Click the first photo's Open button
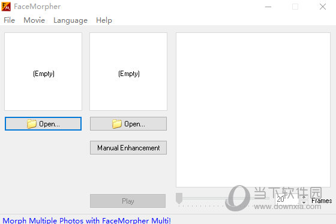This screenshot has width=336, height=224. 43,123
